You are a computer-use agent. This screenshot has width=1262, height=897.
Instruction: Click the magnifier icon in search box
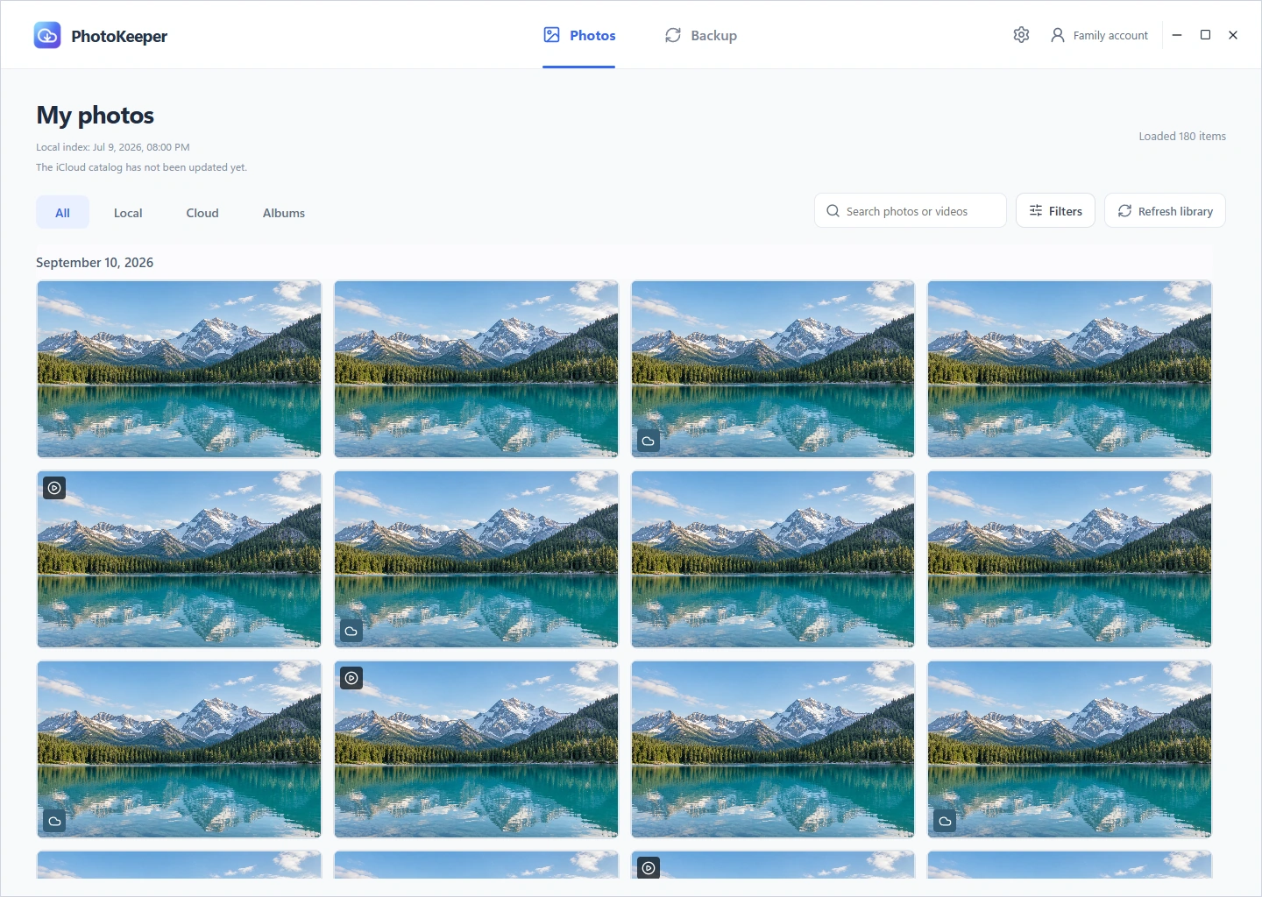click(833, 211)
